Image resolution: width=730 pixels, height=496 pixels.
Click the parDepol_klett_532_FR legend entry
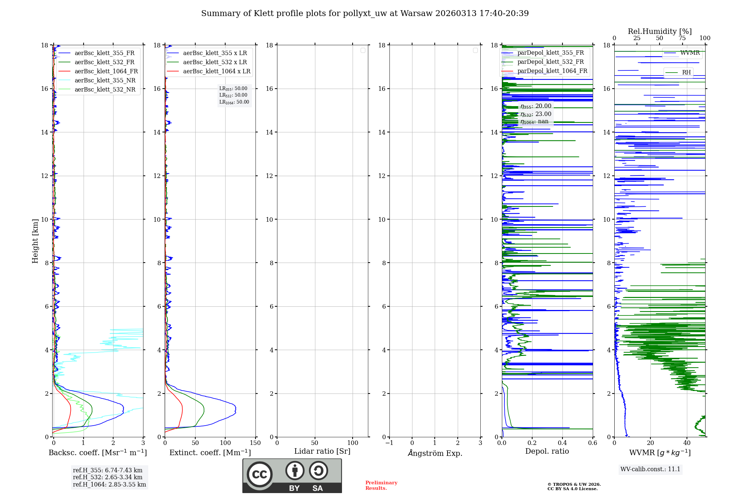(550, 62)
